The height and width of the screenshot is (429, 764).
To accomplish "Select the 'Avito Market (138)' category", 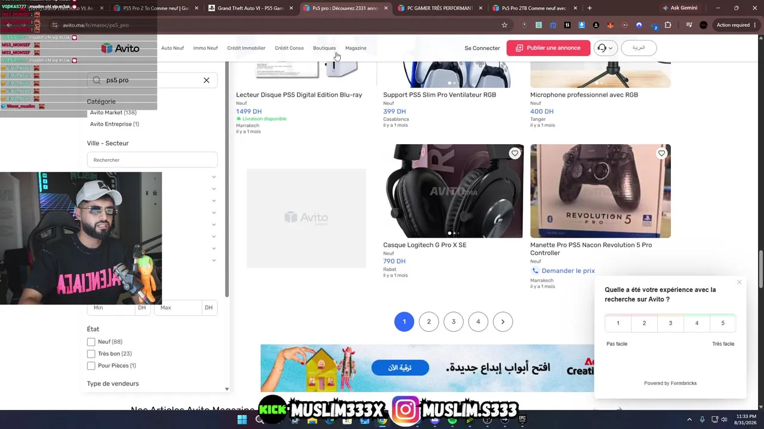I will (x=113, y=113).
